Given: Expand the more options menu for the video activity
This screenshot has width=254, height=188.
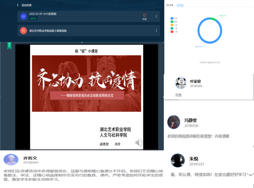Looking at the screenshot, I should click(156, 30).
